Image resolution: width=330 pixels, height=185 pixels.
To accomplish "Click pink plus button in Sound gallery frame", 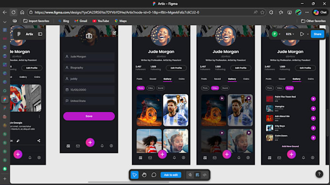I will pyautogui.click(x=291, y=154).
